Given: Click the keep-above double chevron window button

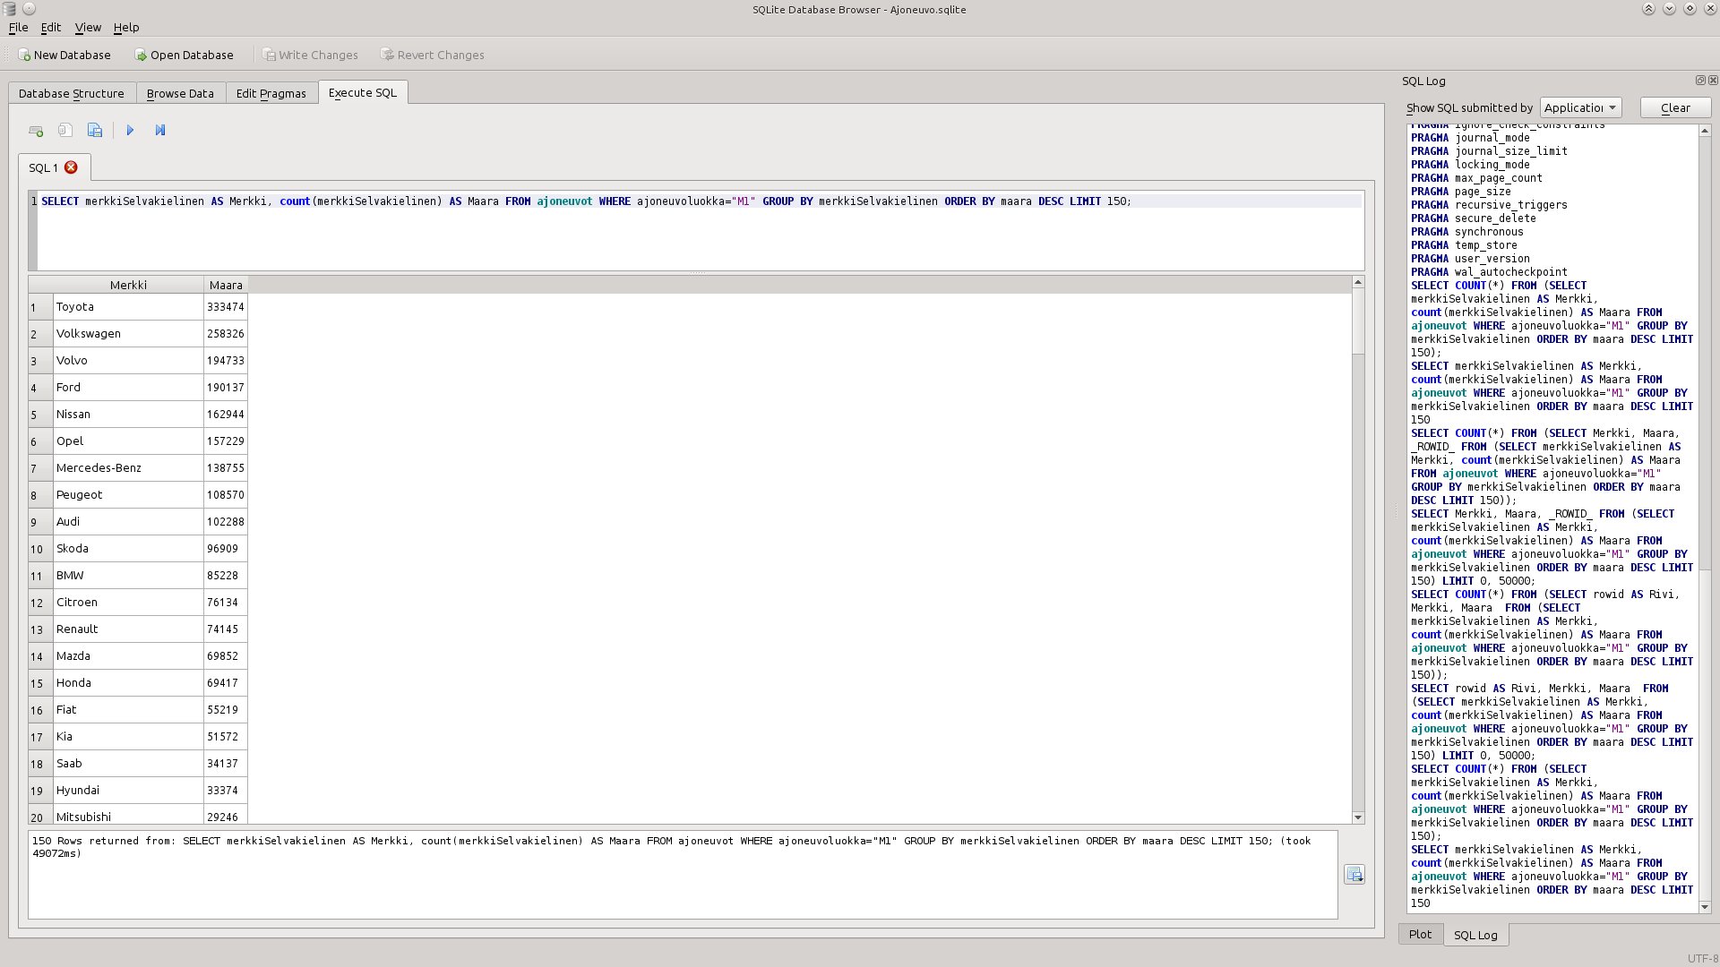Looking at the screenshot, I should click(x=1648, y=9).
